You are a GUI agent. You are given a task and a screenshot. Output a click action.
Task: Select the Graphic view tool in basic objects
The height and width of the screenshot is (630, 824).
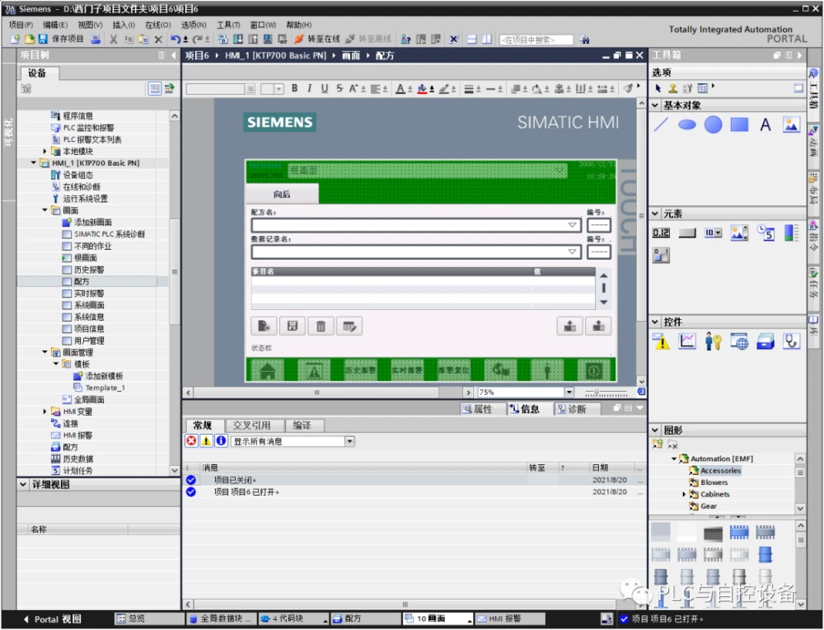coord(791,125)
